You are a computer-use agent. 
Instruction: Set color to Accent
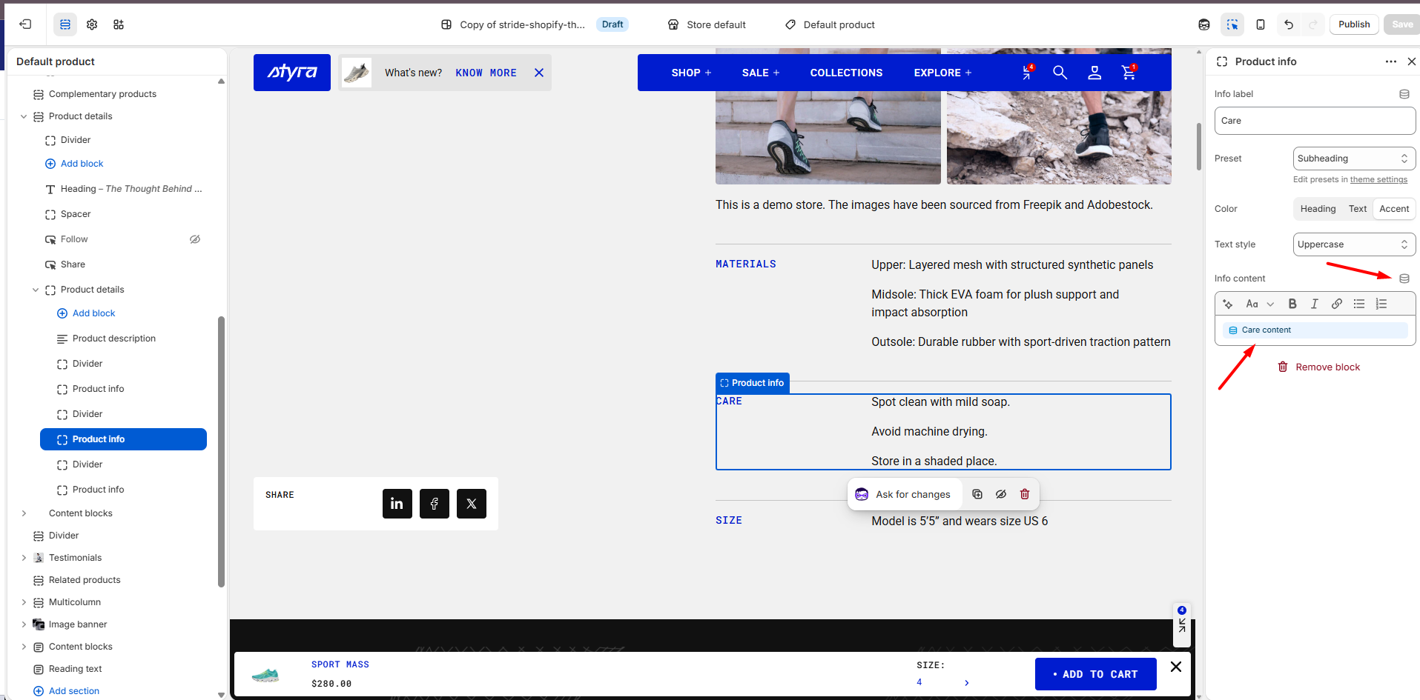coord(1394,209)
